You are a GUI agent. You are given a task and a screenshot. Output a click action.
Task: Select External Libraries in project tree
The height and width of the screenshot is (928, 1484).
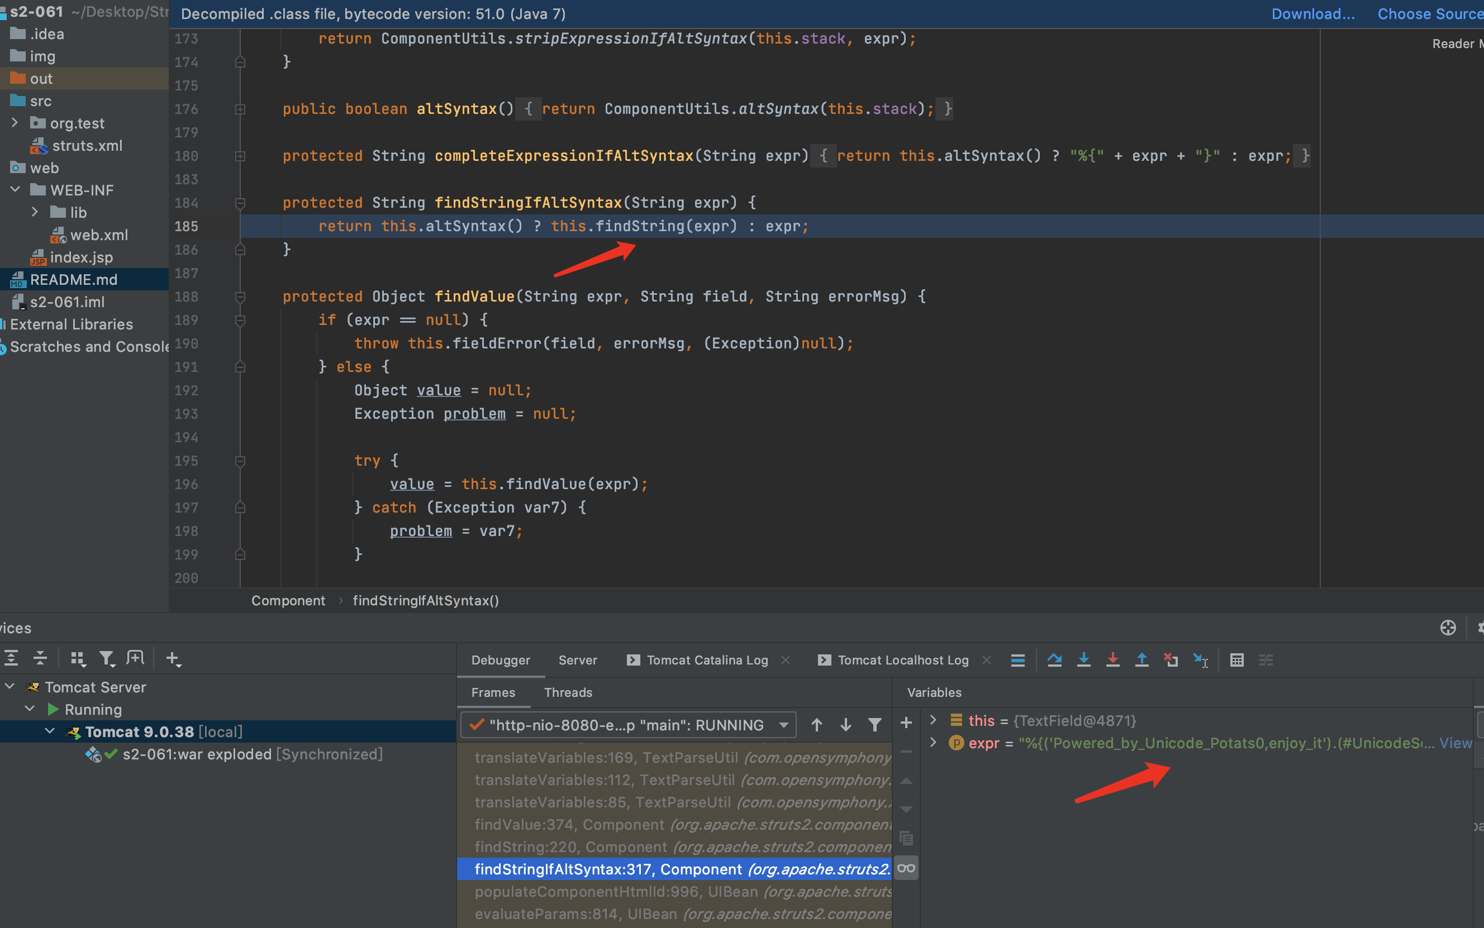pos(71,324)
